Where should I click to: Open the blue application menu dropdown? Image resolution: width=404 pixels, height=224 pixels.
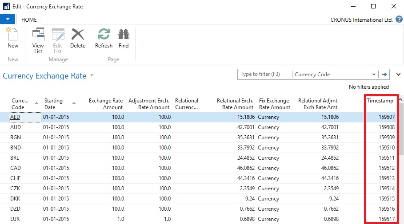(x=8, y=20)
